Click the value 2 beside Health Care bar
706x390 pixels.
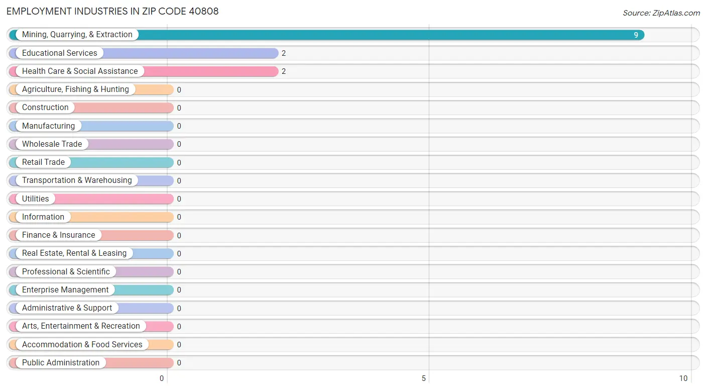(x=284, y=71)
